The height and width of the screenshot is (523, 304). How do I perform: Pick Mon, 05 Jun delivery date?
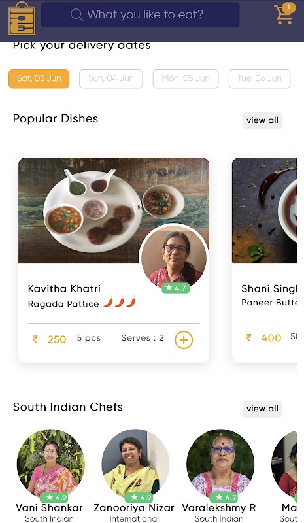tap(186, 78)
